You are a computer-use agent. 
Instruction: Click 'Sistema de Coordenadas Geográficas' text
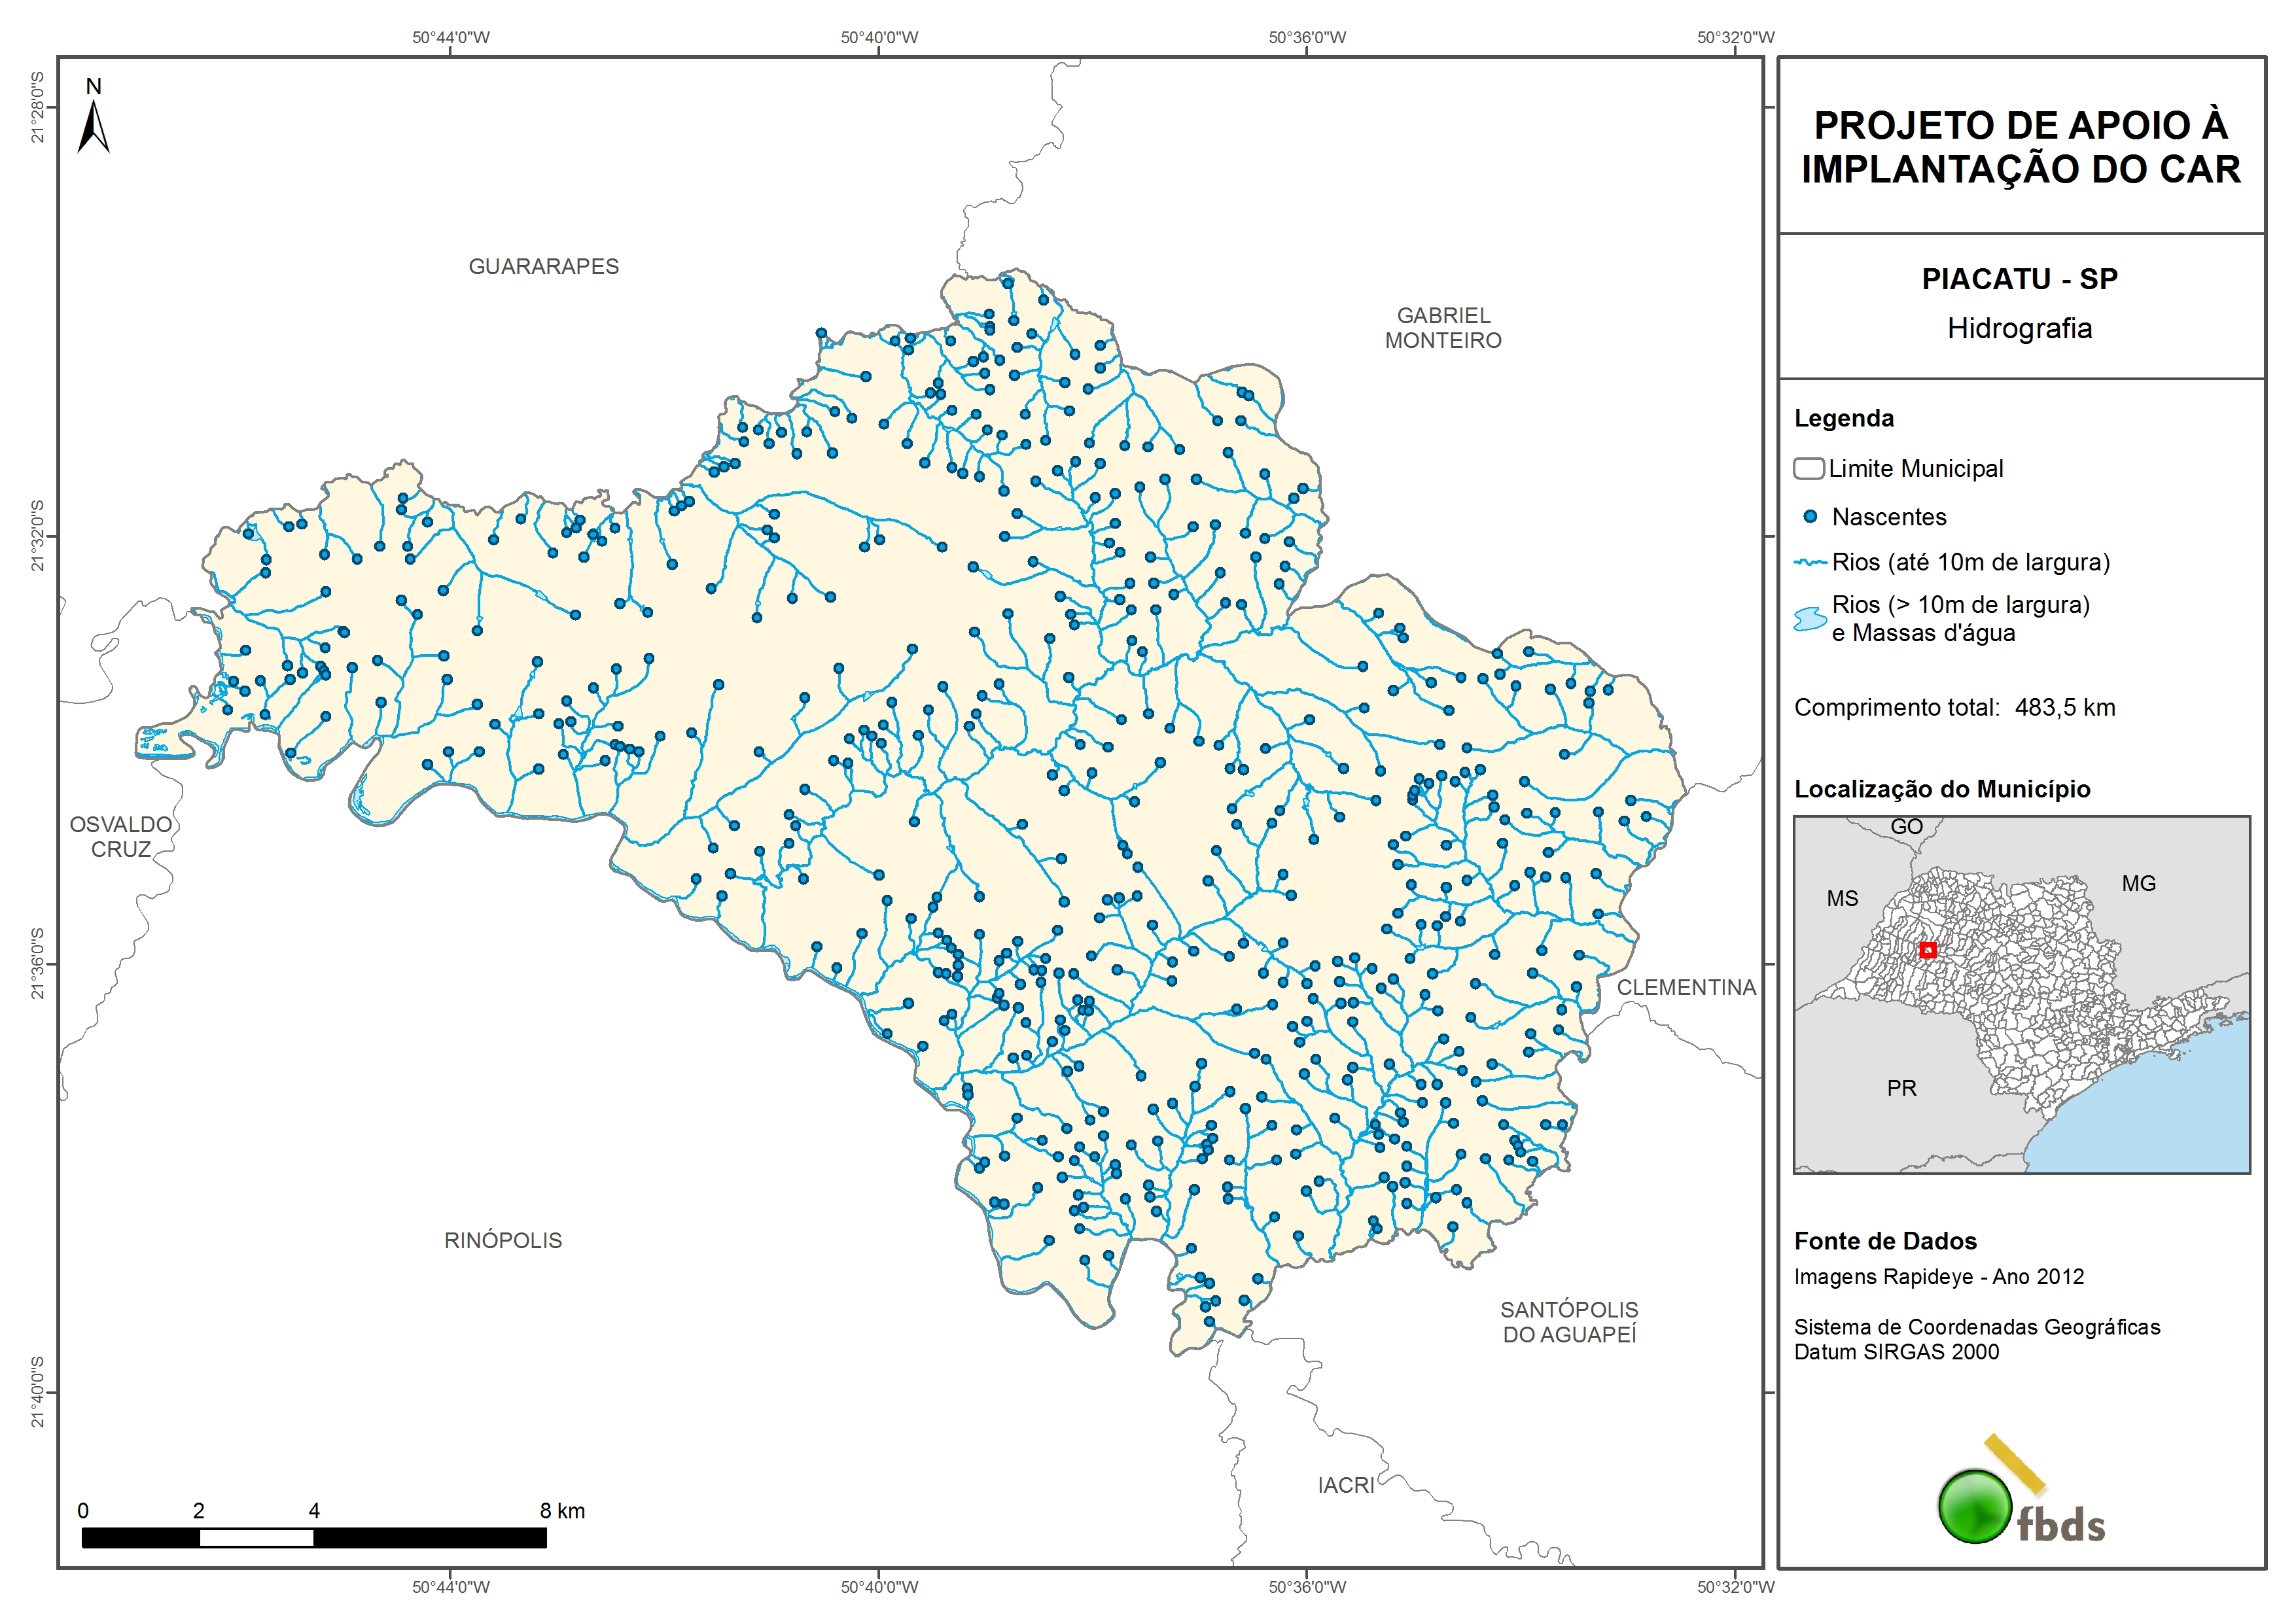(x=1976, y=1327)
